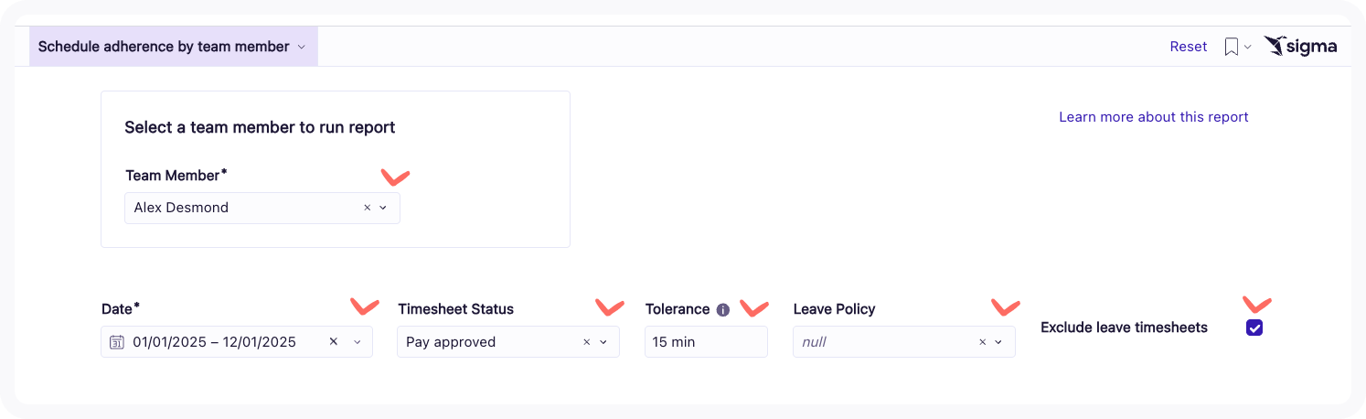Expand the bookmark options chevron
The height and width of the screenshot is (419, 1366).
[1248, 48]
